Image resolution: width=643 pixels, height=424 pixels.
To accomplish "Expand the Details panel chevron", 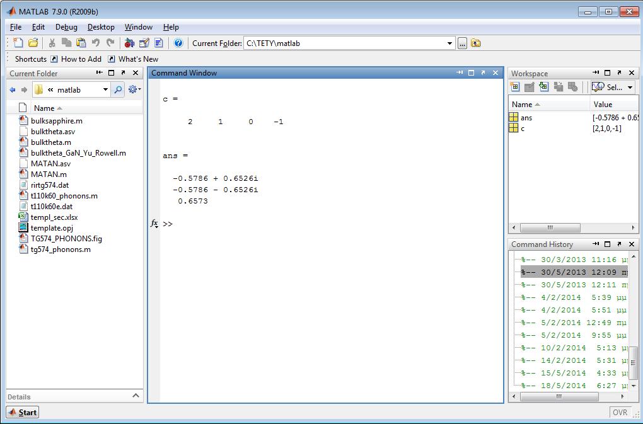I will tap(136, 396).
